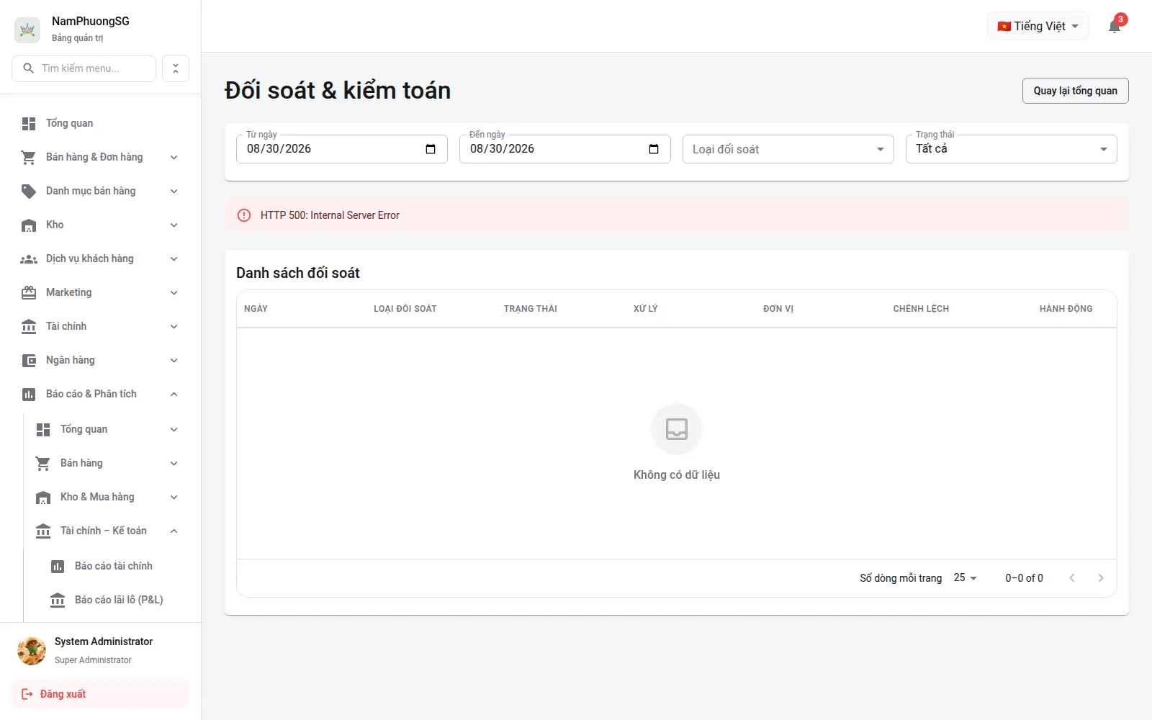Click the Loại đối soát column header

[x=405, y=309]
